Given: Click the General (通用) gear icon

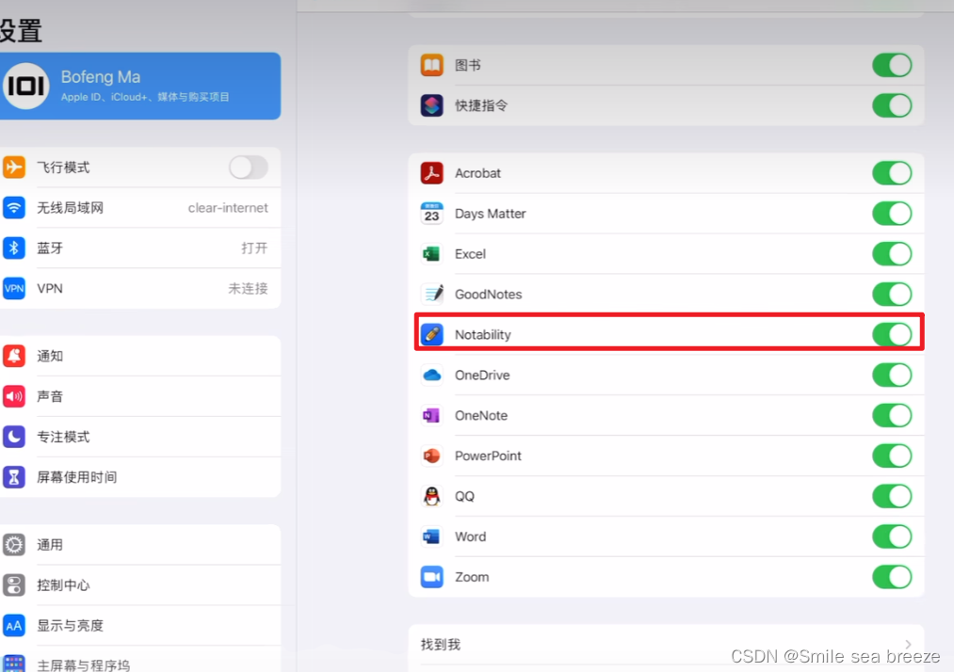Looking at the screenshot, I should click(14, 545).
